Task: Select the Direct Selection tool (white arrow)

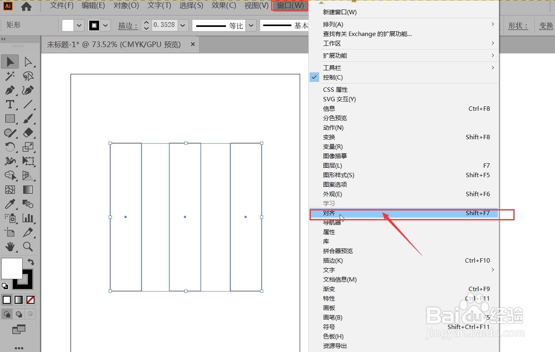Action: (x=28, y=62)
